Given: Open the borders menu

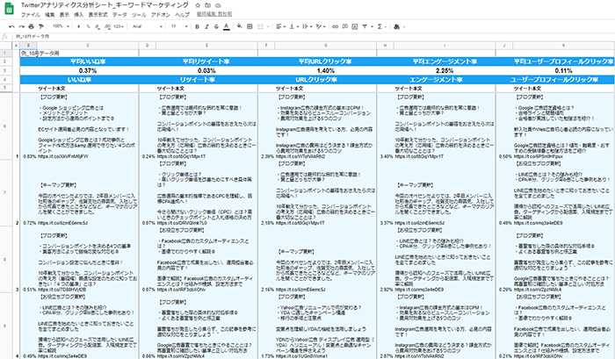Looking at the screenshot, I should (250, 26).
